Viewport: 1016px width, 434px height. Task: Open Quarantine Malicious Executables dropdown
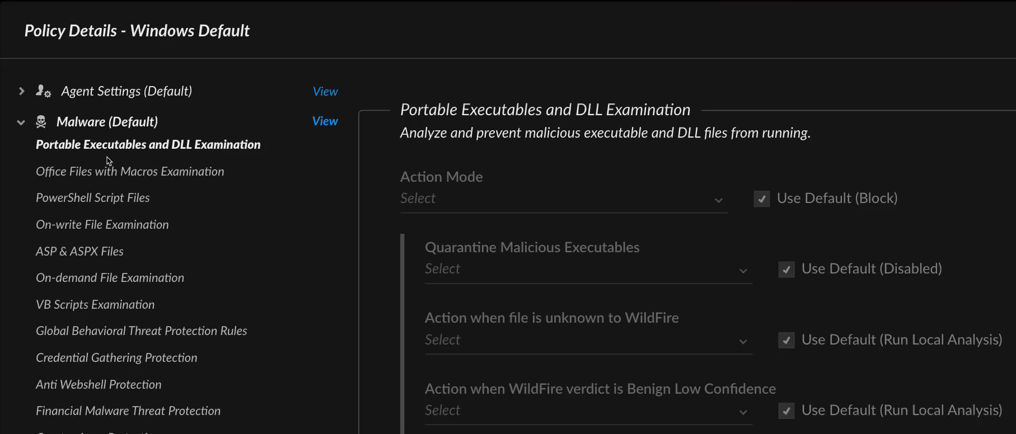click(587, 270)
